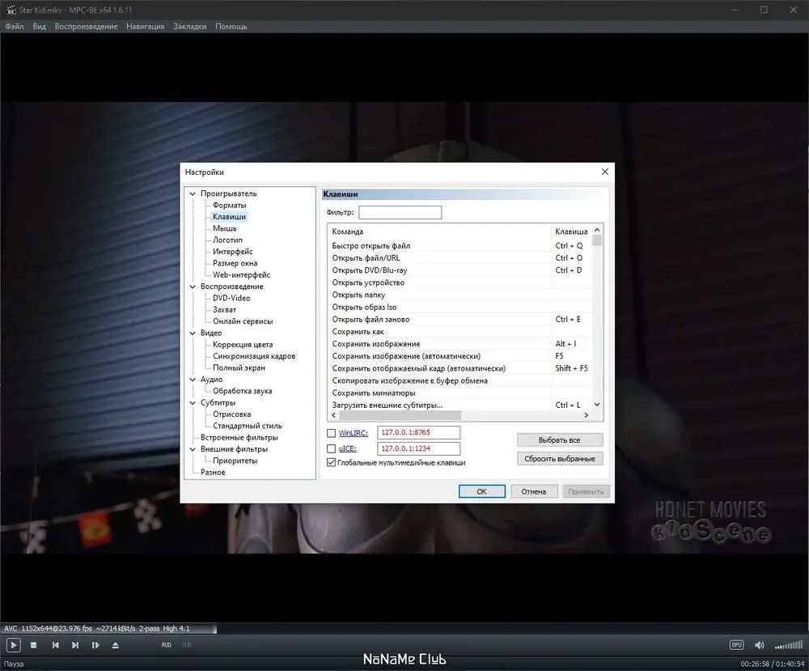
Task: Collapse the Внешние фильтры tree node
Action: (x=193, y=449)
